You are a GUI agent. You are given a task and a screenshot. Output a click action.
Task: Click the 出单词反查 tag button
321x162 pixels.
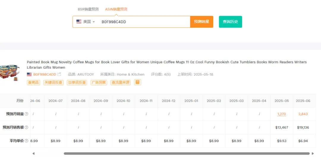coord(77,83)
